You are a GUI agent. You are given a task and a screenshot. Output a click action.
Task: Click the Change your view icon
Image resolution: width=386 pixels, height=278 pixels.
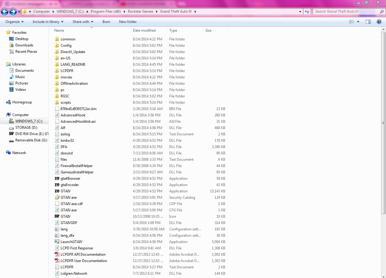point(351,22)
